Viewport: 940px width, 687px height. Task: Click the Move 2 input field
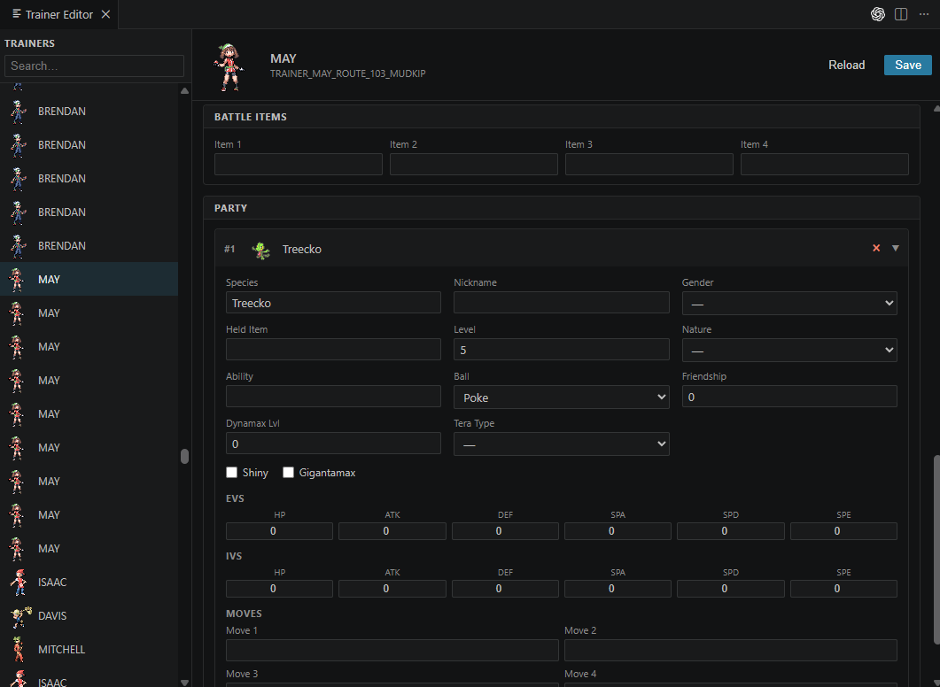tap(731, 650)
